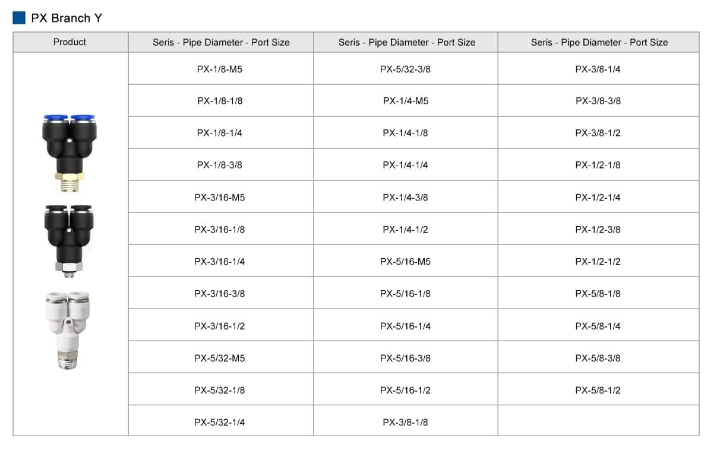The height and width of the screenshot is (457, 717).
Task: Click the PX-5/32-3/8 entry
Action: [x=405, y=69]
